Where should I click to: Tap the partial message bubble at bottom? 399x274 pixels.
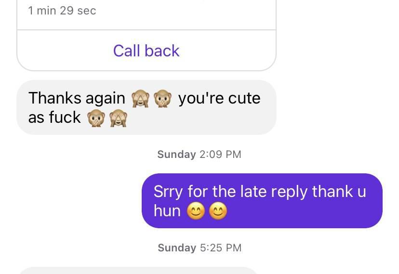pyautogui.click(x=139, y=271)
